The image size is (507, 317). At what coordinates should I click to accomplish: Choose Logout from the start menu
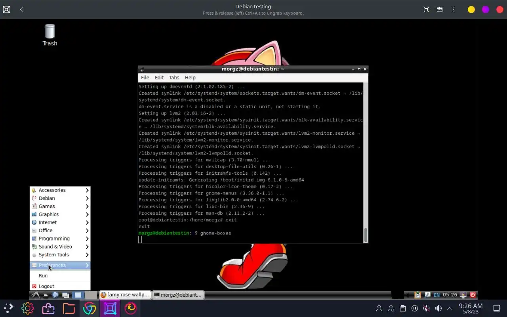point(60,286)
